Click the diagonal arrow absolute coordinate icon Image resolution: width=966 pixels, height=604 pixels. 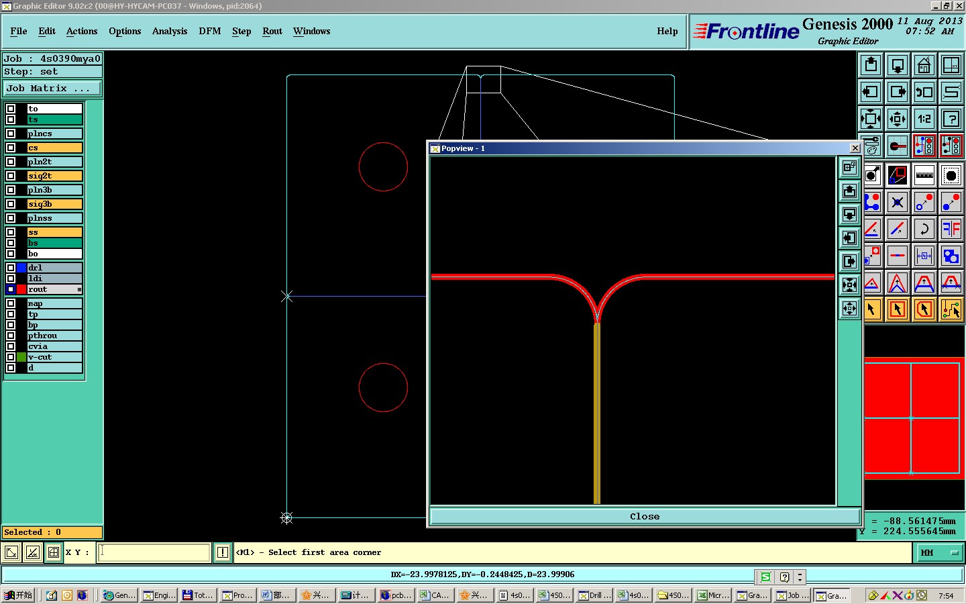coord(11,552)
